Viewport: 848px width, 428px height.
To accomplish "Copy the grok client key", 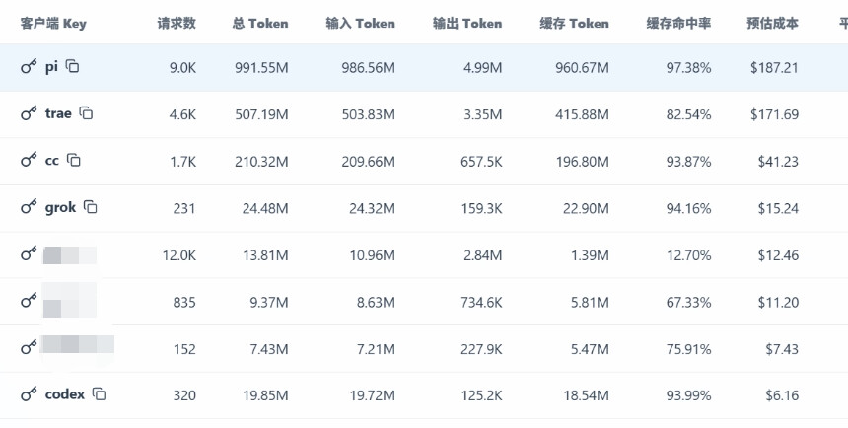I will (x=91, y=207).
